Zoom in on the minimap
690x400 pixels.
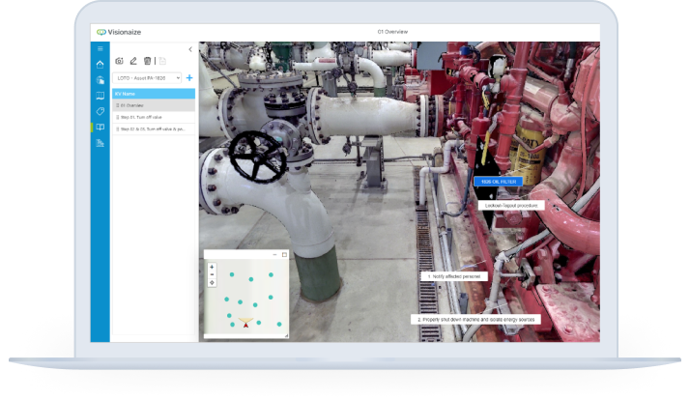click(x=212, y=266)
